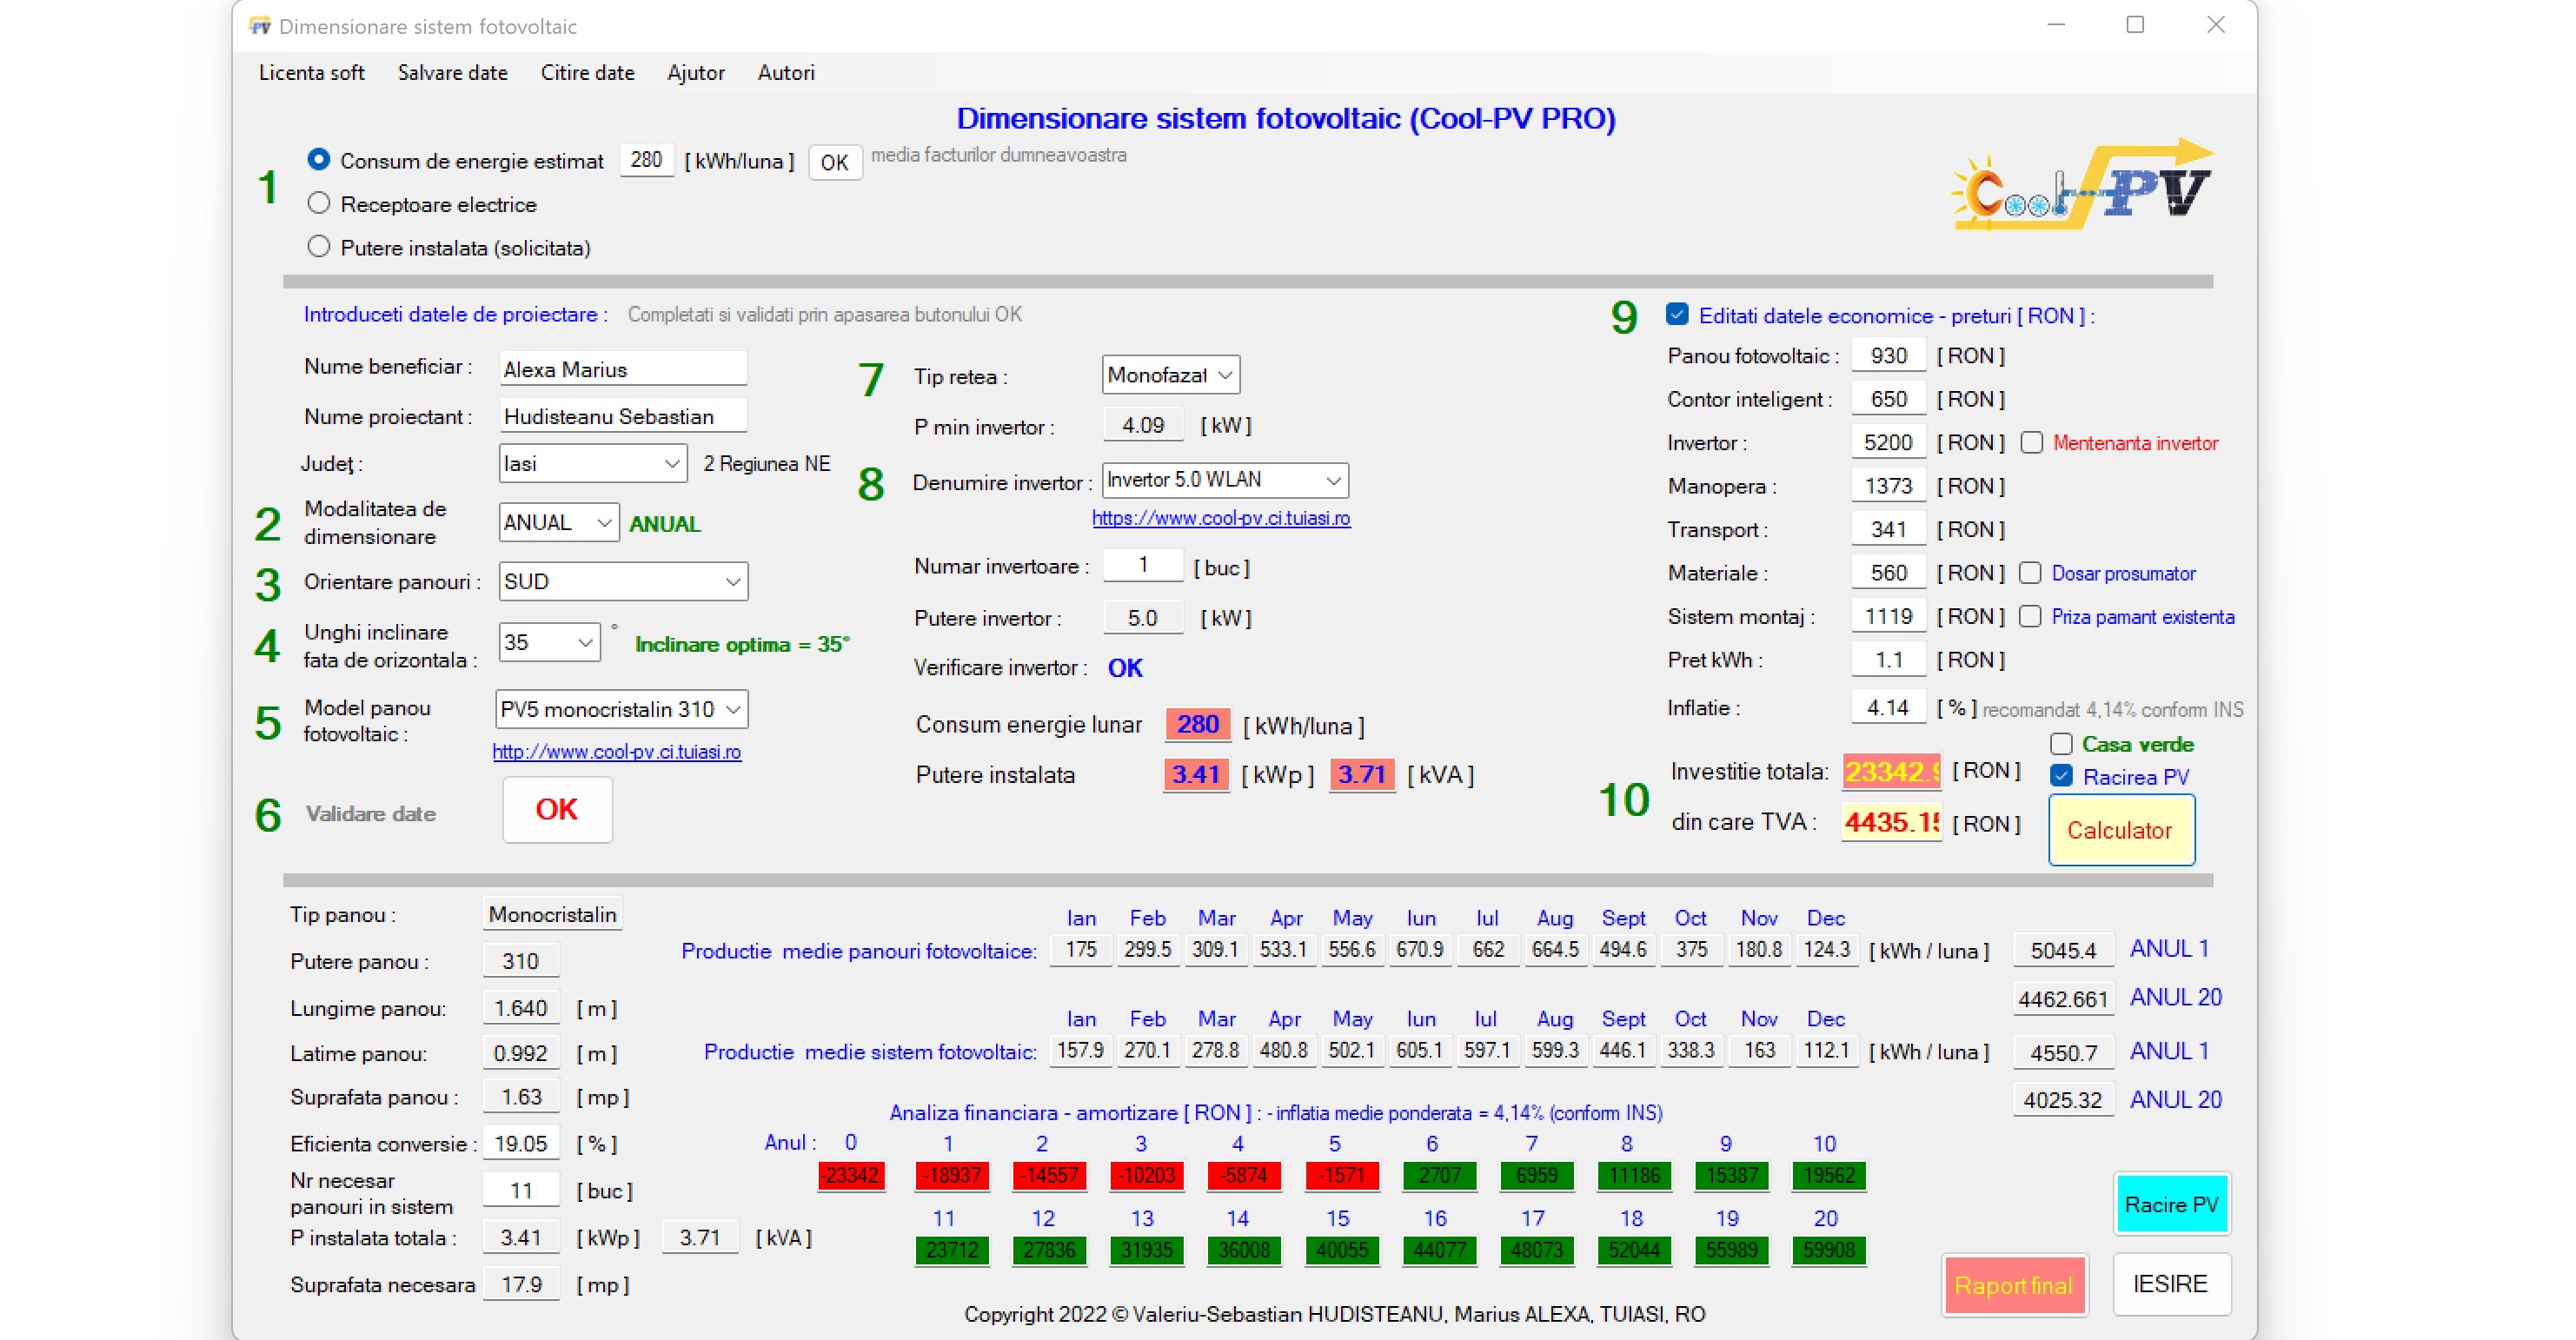
Task: Open the Judet dropdown showing Iasi
Action: tap(592, 463)
